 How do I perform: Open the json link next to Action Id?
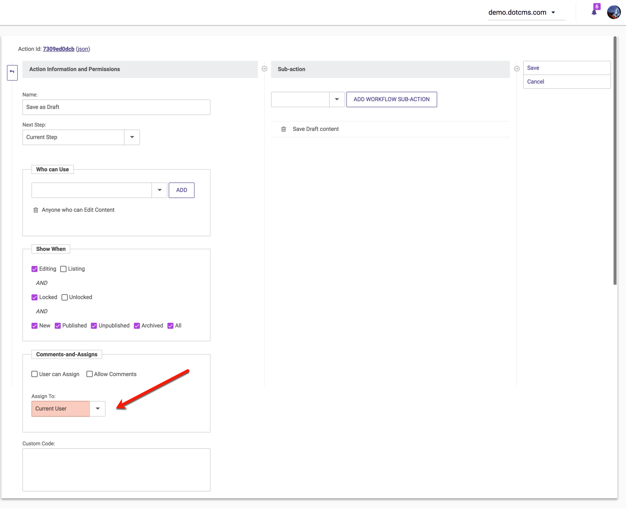83,49
